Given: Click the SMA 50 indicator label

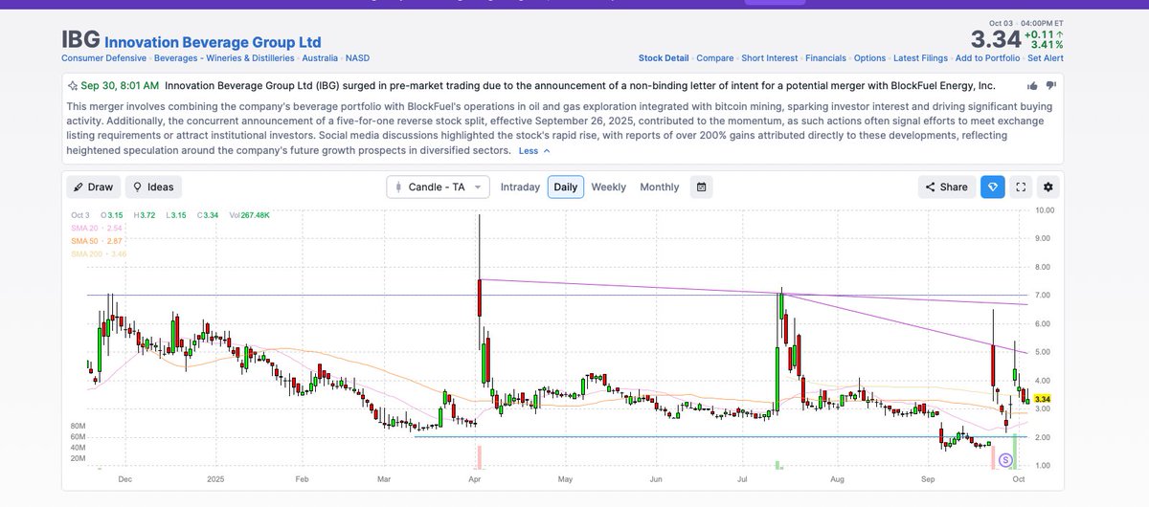Looking at the screenshot, I should pyautogui.click(x=99, y=241).
